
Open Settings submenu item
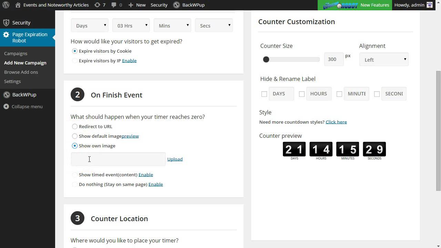(x=12, y=81)
